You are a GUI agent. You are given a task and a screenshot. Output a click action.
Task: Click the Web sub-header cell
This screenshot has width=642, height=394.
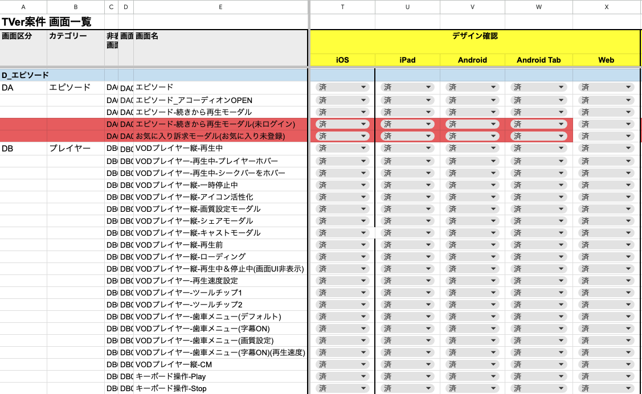tap(606, 60)
